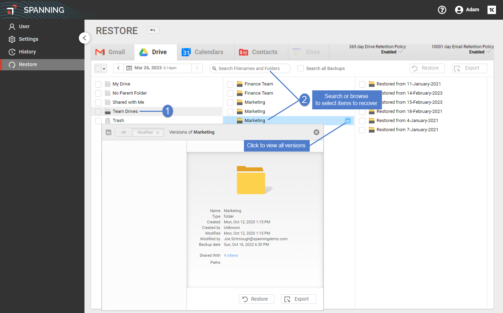The image size is (503, 313).
Task: Check Restored from 7-January-2021 checkbox
Action: [x=362, y=130]
